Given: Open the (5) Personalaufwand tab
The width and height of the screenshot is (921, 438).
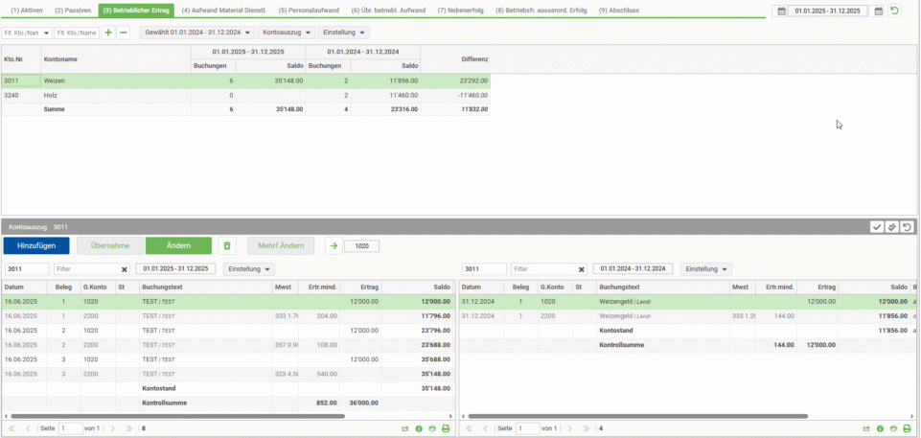Looking at the screenshot, I should pyautogui.click(x=309, y=10).
